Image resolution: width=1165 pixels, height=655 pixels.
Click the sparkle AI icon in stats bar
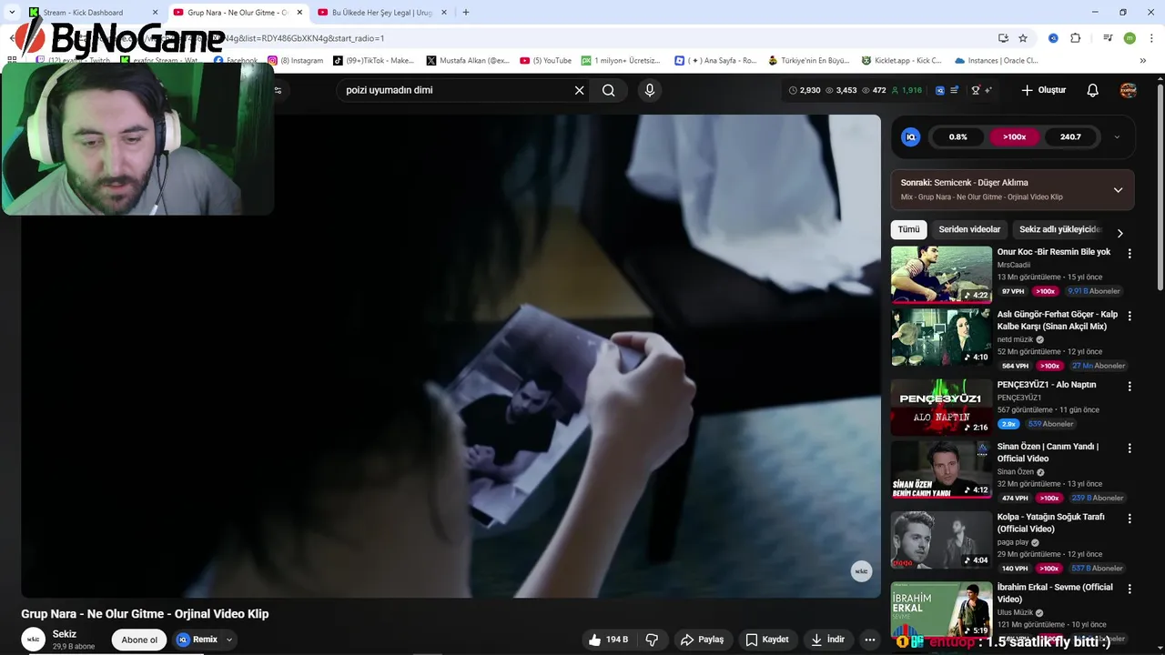click(988, 90)
